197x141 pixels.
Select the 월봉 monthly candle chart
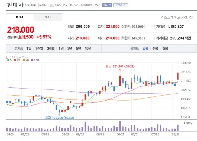click(165, 48)
